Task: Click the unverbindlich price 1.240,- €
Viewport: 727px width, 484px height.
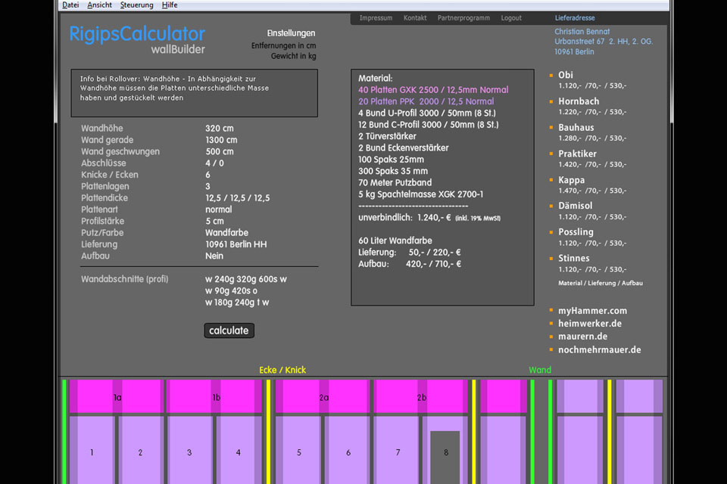Action: tap(435, 218)
